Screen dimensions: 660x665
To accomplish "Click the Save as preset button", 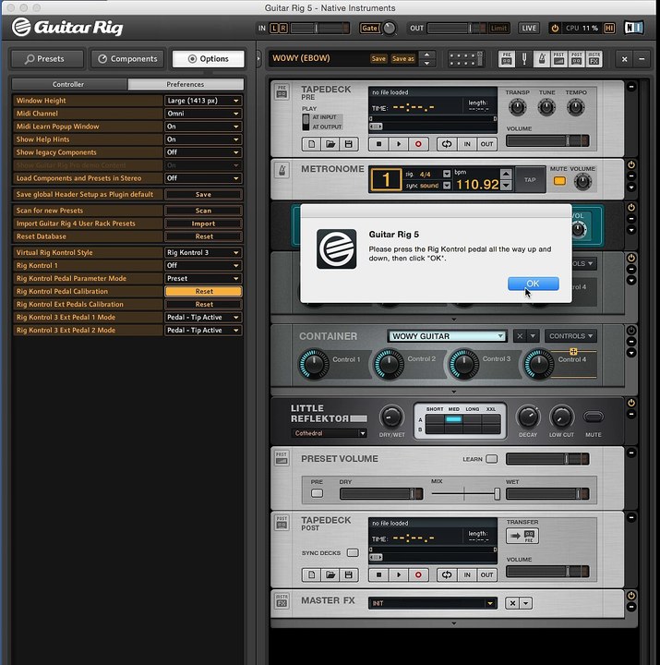I will click(x=402, y=58).
